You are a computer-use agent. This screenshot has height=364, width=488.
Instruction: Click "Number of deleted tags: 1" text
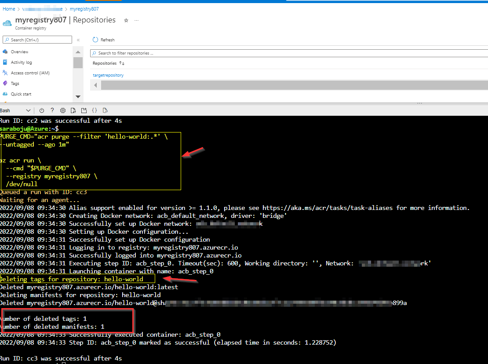pyautogui.click(x=43, y=319)
